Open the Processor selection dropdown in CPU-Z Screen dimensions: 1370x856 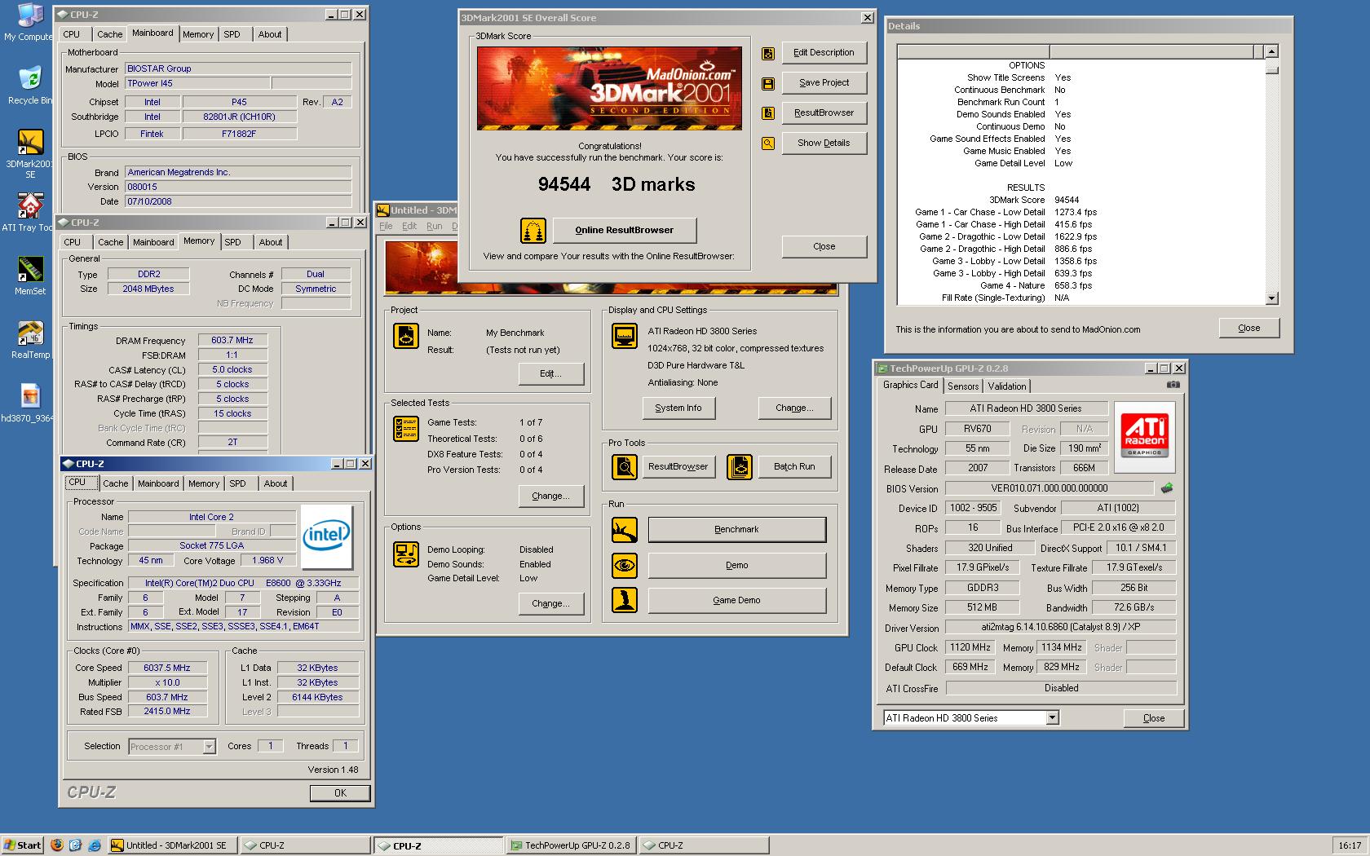pyautogui.click(x=209, y=747)
